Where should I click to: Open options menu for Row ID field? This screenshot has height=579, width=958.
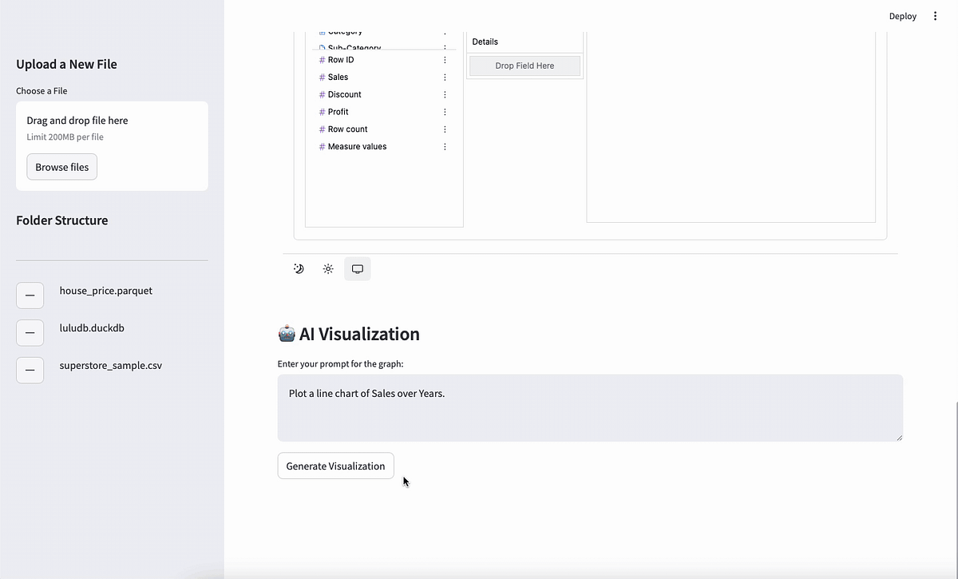tap(445, 59)
